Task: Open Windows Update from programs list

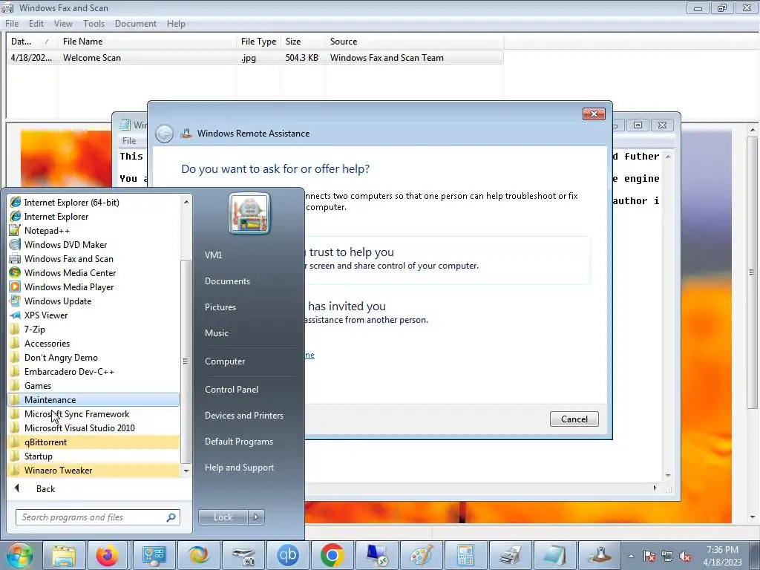Action: 94,301
